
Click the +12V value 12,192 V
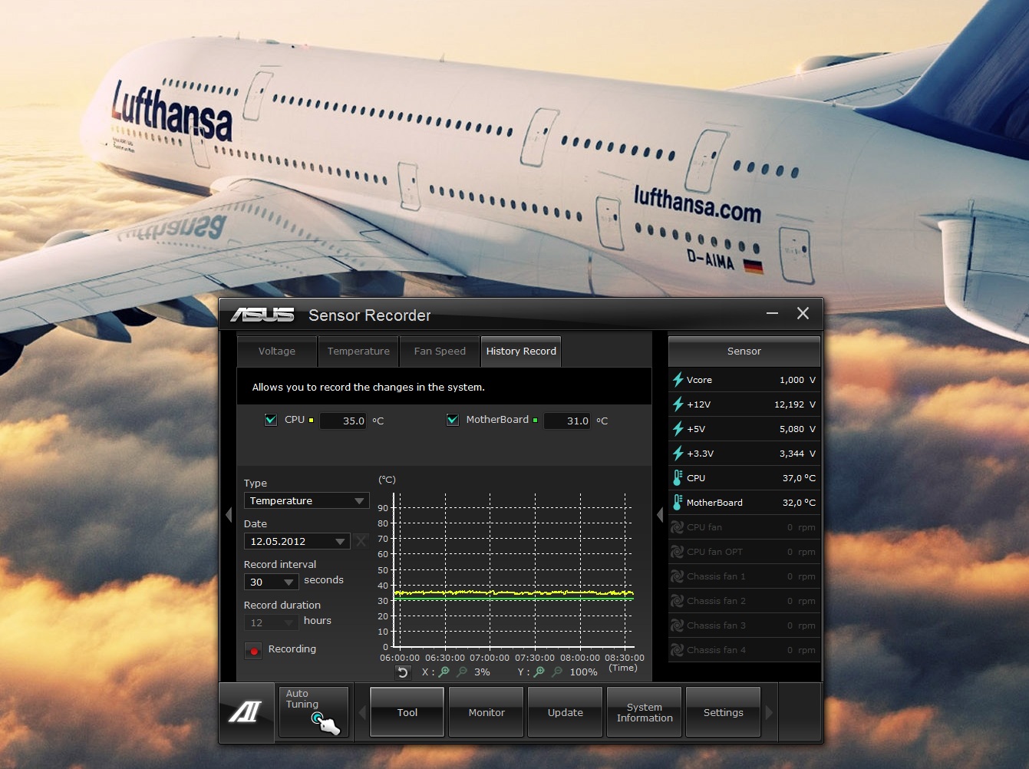(x=794, y=404)
